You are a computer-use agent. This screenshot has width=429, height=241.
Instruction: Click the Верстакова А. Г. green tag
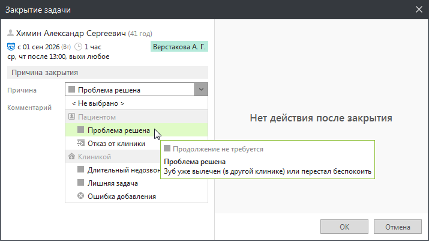click(179, 47)
